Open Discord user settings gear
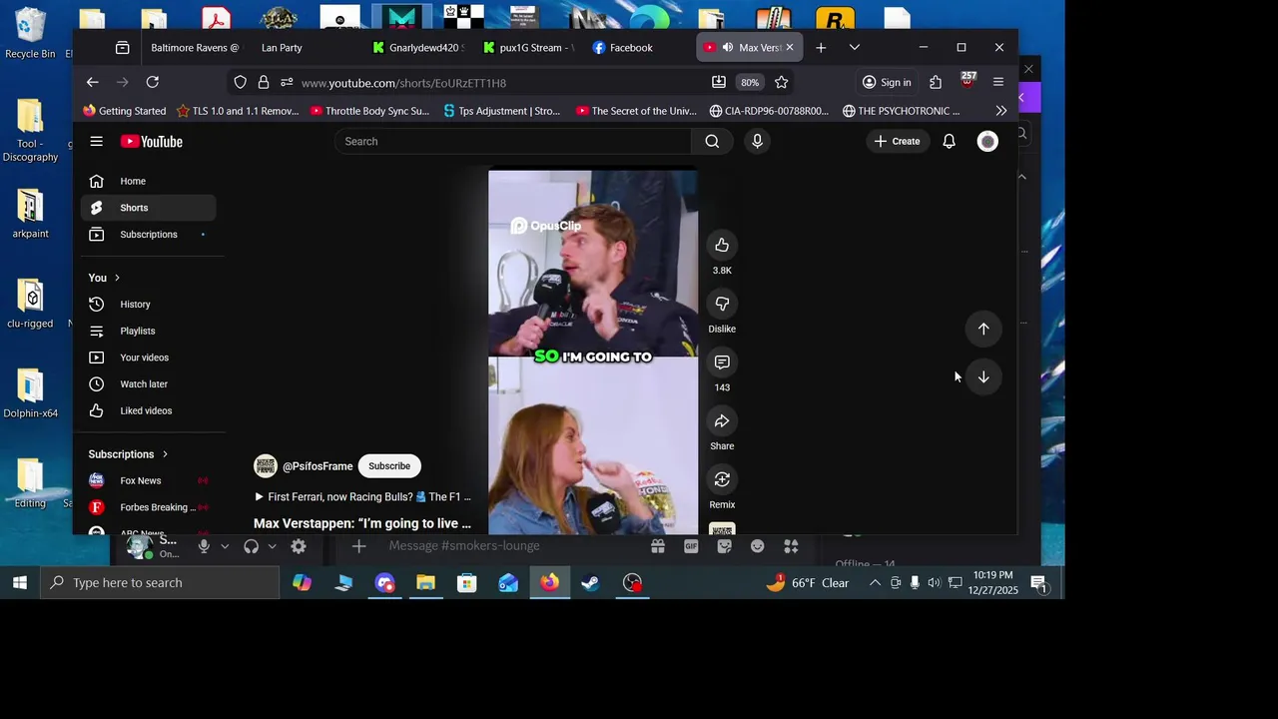This screenshot has width=1278, height=719. (299, 546)
